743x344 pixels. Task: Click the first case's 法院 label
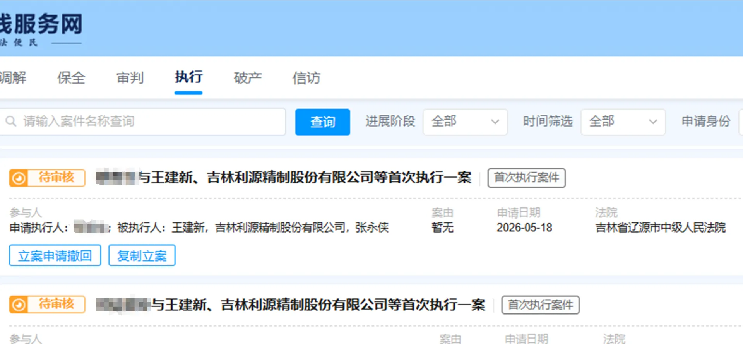(606, 212)
